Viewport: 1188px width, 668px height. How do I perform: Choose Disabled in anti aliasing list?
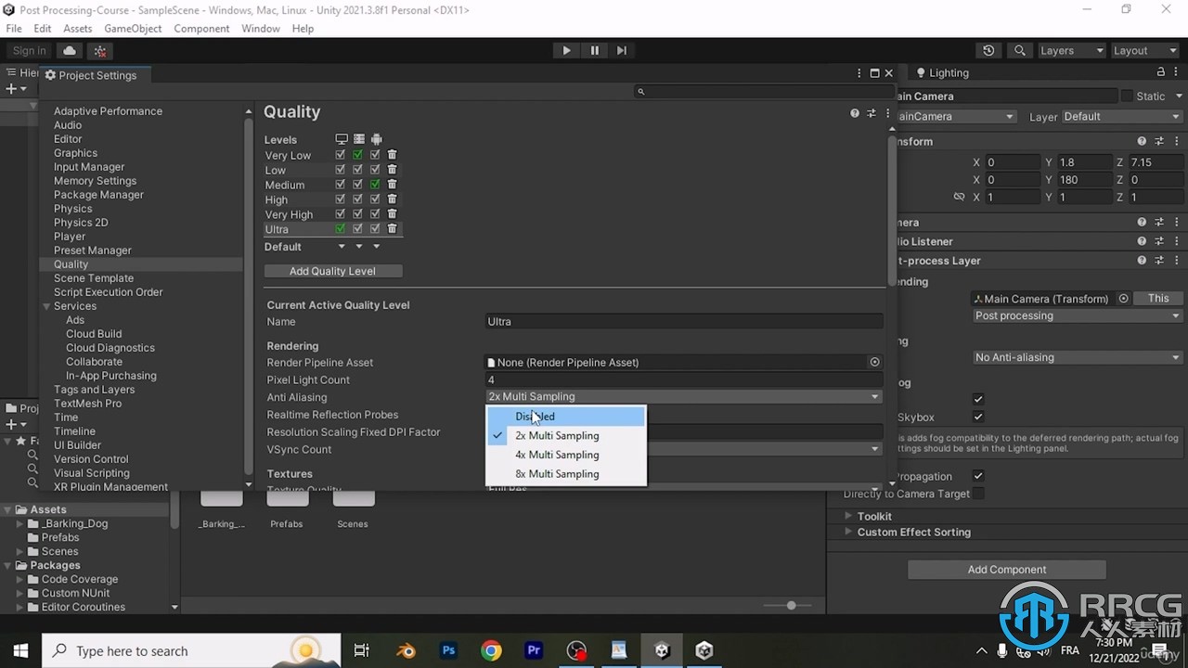(566, 417)
